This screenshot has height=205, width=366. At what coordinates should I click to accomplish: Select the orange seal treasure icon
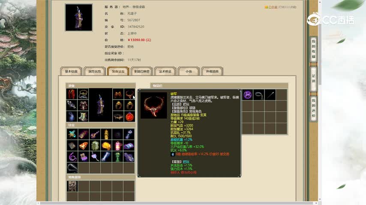tap(84, 146)
